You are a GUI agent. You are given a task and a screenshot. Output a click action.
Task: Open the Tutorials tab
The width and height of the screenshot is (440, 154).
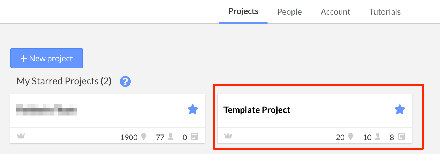pyautogui.click(x=385, y=12)
